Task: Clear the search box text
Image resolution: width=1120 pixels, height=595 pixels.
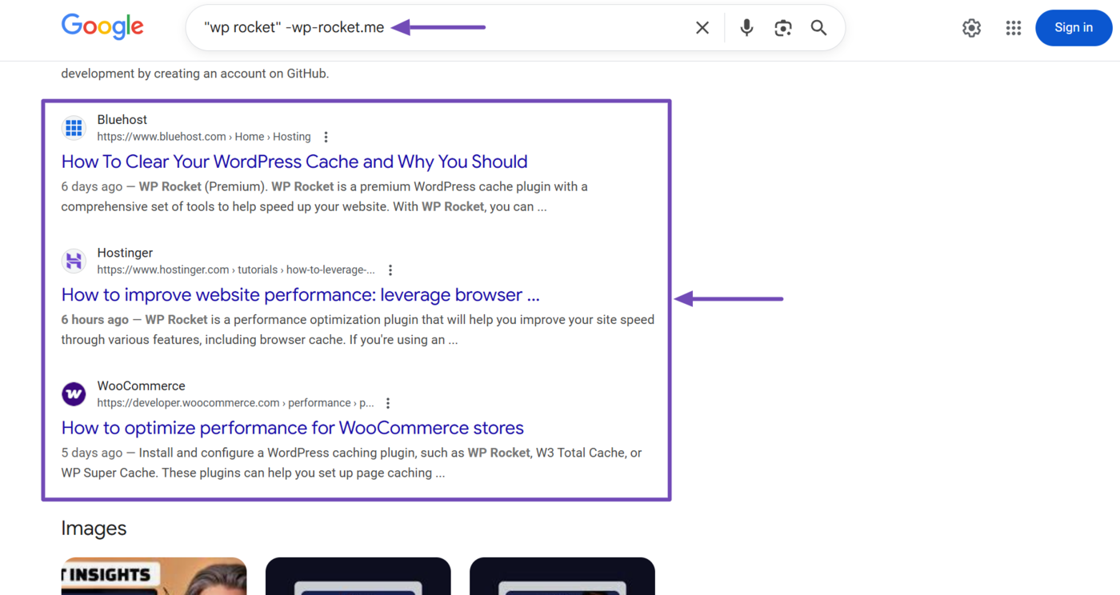Action: coord(702,28)
